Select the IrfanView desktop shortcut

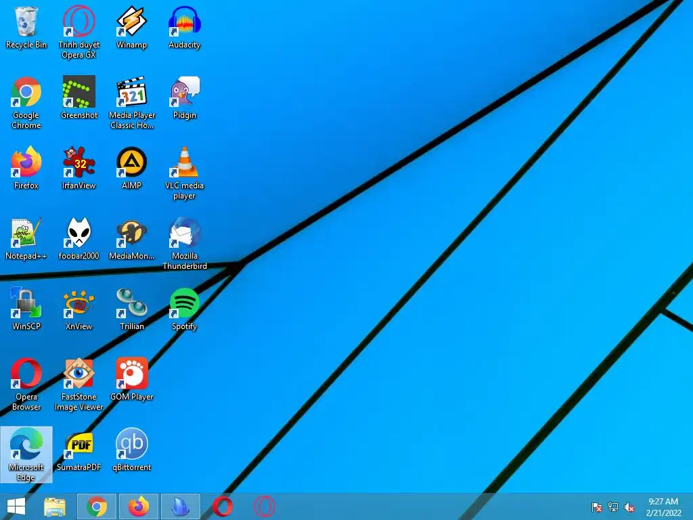79,168
